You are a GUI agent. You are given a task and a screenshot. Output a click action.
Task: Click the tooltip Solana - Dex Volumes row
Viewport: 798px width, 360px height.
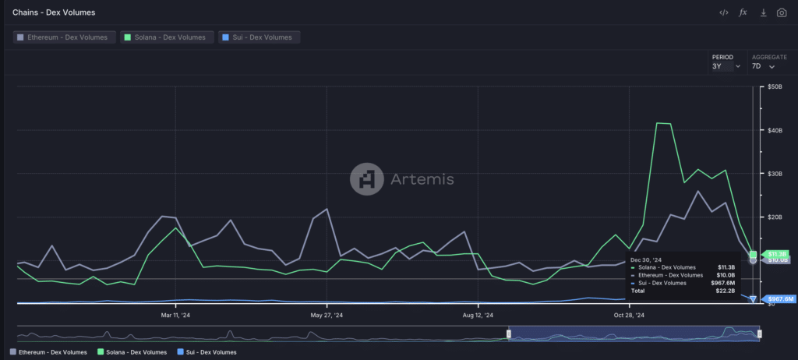coord(681,267)
